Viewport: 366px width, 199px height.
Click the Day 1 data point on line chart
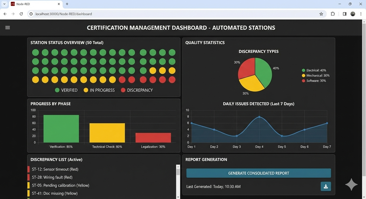point(192,123)
